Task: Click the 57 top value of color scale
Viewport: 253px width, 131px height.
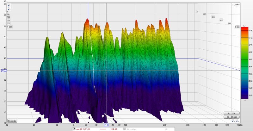Action: click(244, 25)
